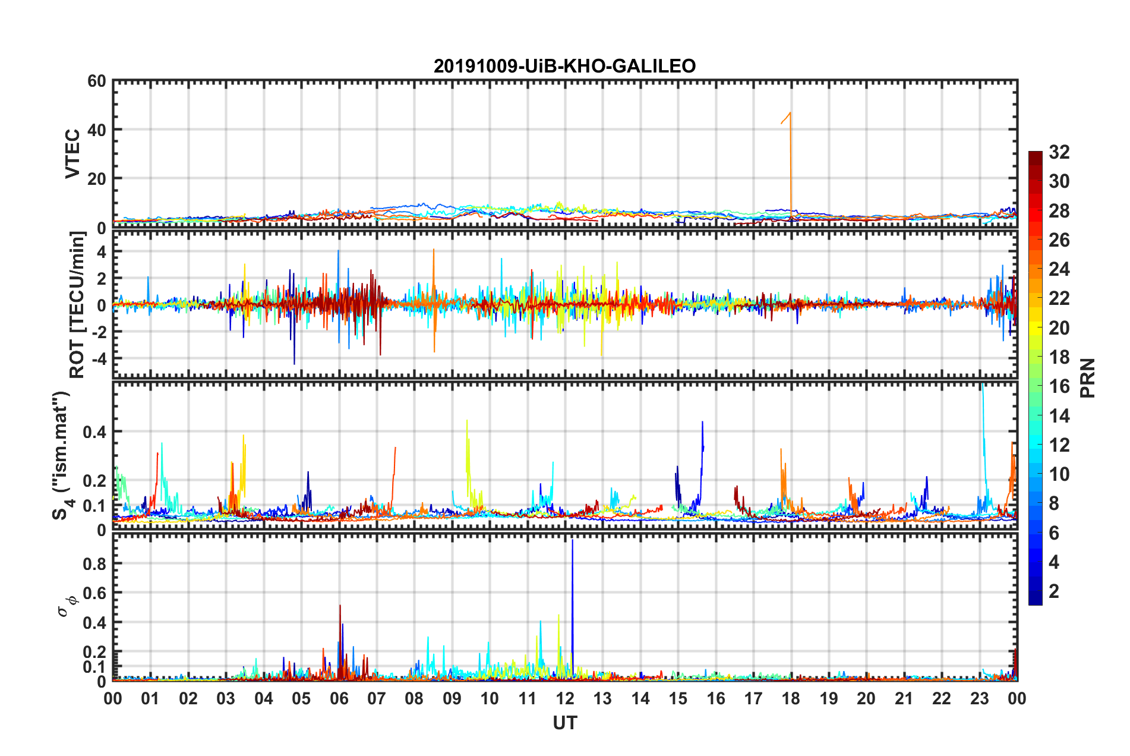Click colorbar tick label 8
Image resolution: width=1130 pixels, height=756 pixels.
click(1054, 503)
